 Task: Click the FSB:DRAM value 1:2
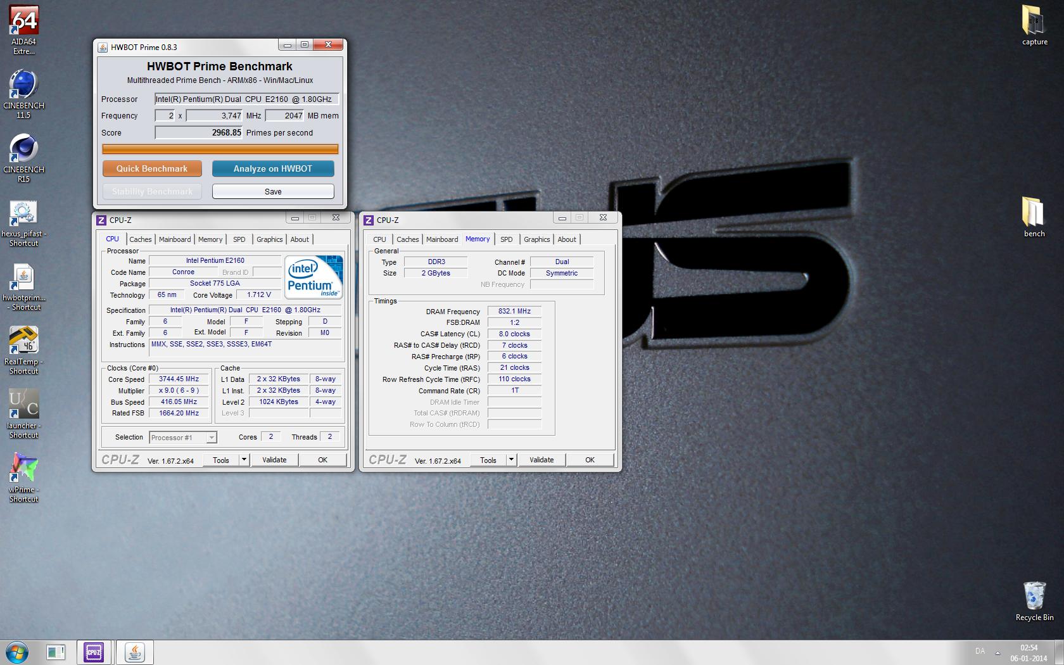point(514,323)
